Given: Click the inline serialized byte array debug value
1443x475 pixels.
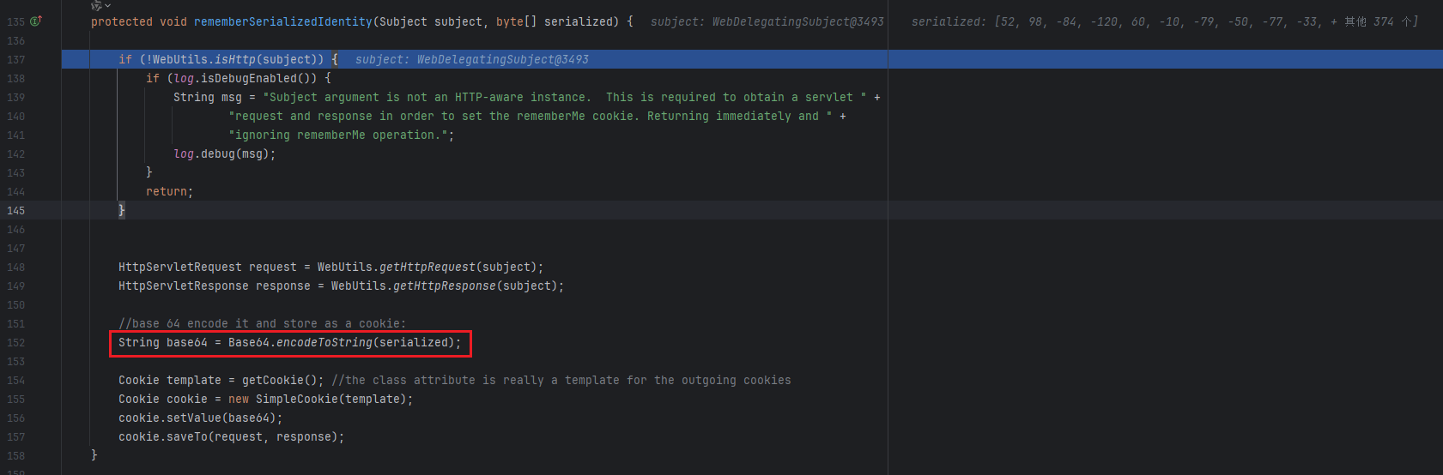Looking at the screenshot, I should pyautogui.click(x=1116, y=21).
